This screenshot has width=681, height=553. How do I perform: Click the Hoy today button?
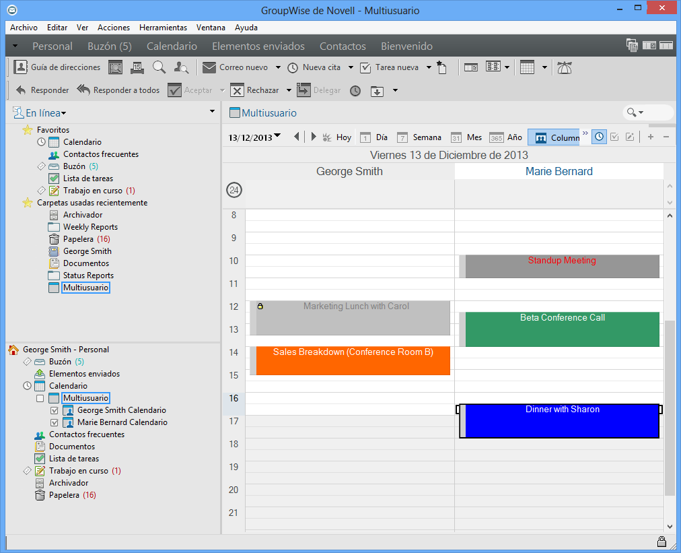(337, 137)
